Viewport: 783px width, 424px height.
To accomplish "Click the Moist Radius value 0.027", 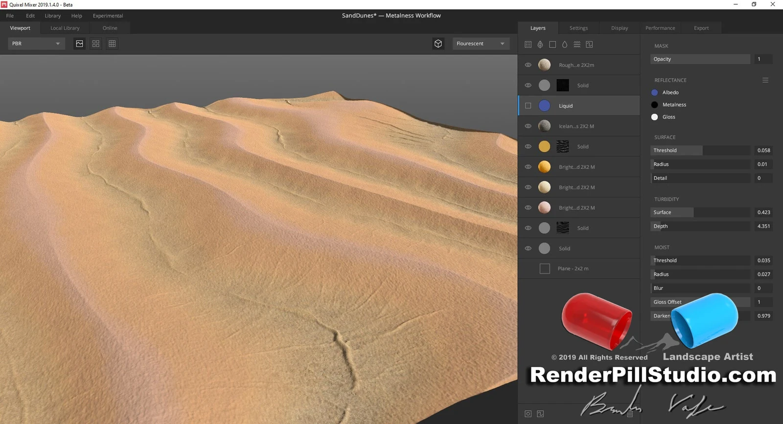I will click(763, 274).
